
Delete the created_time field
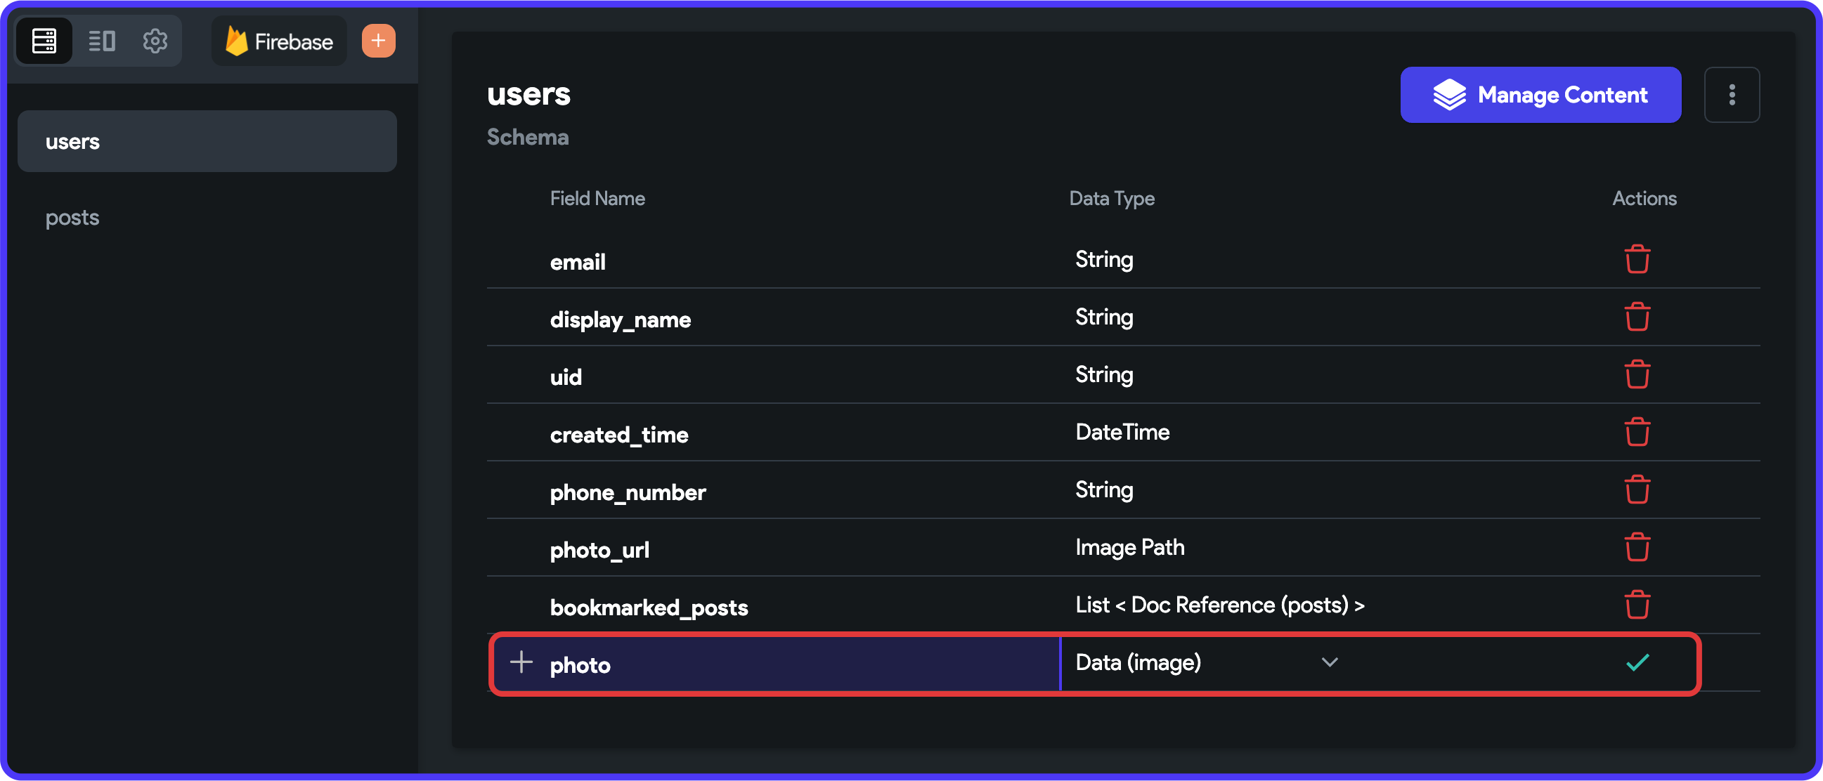tap(1637, 432)
